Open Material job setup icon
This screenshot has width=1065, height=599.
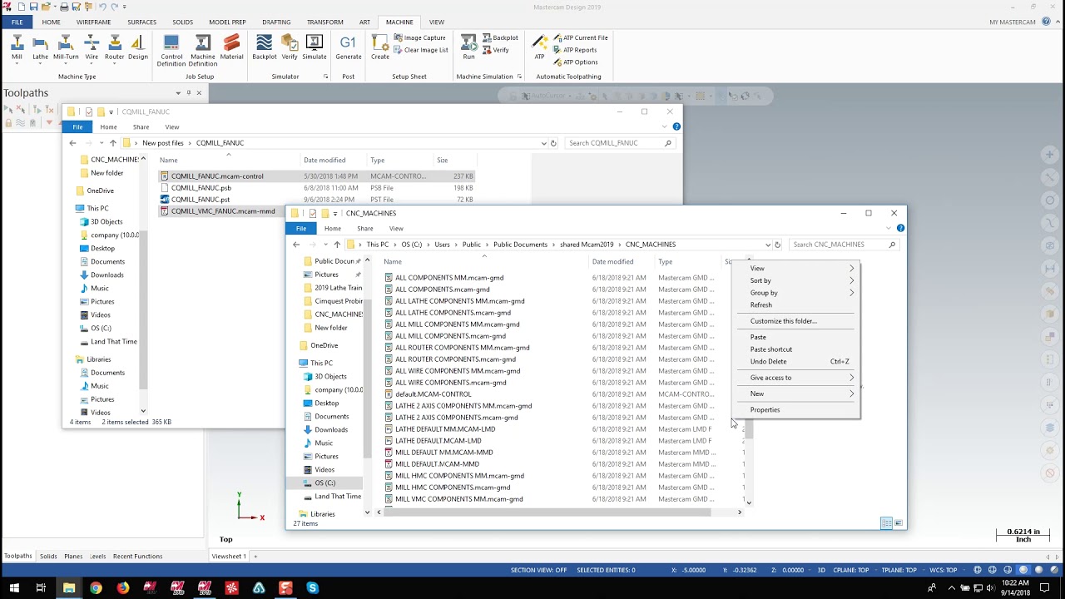tap(231, 47)
